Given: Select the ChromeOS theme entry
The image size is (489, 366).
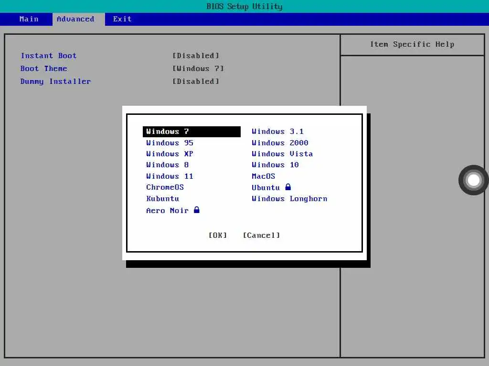Looking at the screenshot, I should click(165, 187).
